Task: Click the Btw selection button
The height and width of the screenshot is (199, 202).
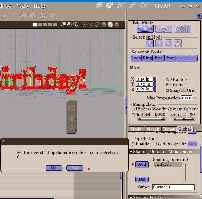Action: 158,58
